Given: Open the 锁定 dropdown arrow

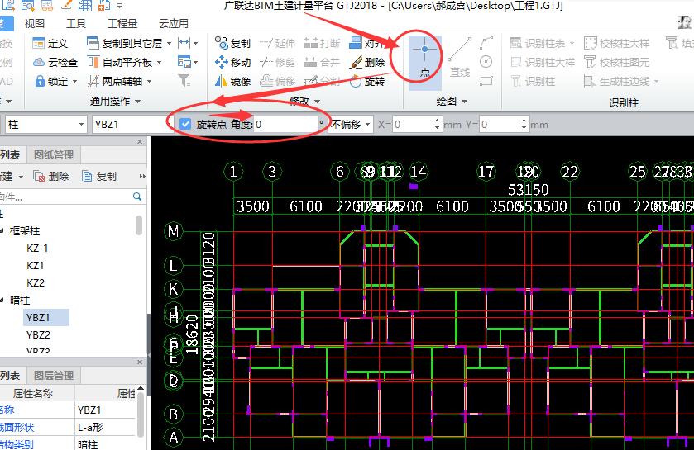Looking at the screenshot, I should point(74,81).
